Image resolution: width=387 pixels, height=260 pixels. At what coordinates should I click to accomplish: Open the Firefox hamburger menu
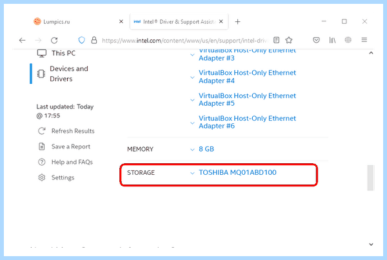click(x=364, y=40)
